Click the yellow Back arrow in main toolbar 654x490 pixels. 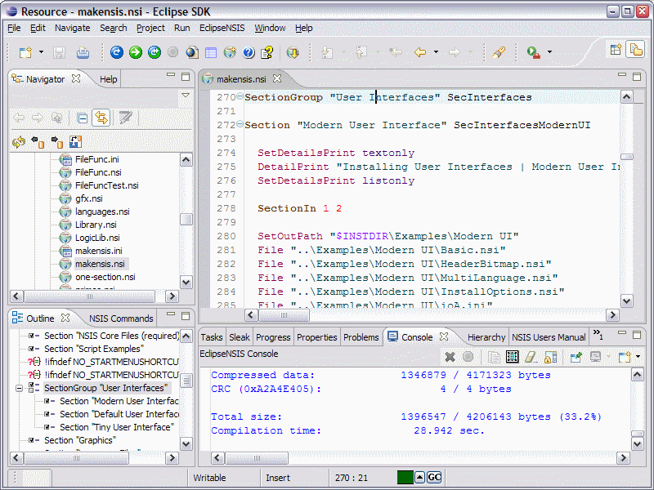click(420, 52)
